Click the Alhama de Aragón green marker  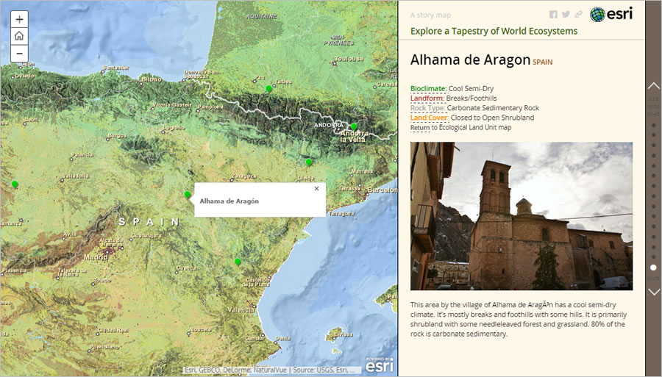coord(188,195)
